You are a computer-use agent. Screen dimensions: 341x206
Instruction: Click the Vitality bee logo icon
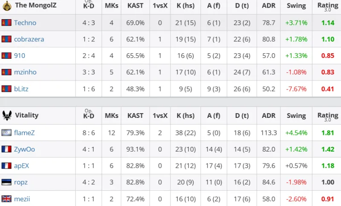tap(6, 115)
